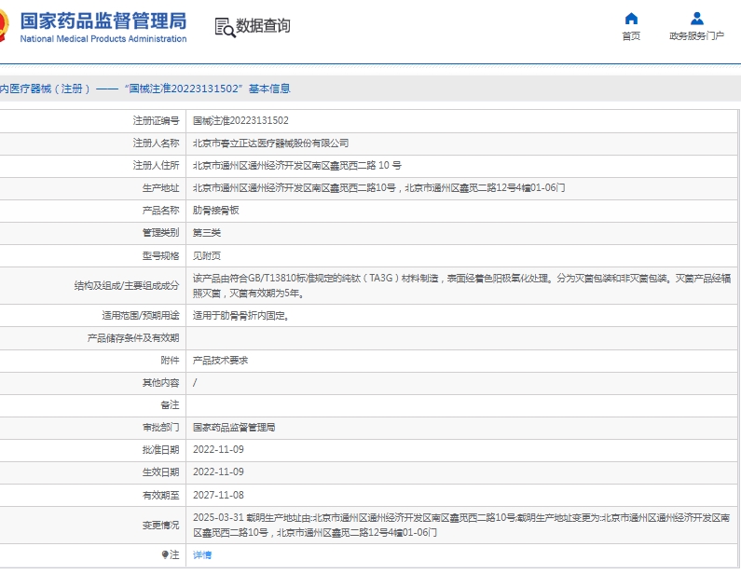
Task: Click the 备注 row label
Action: (170, 404)
